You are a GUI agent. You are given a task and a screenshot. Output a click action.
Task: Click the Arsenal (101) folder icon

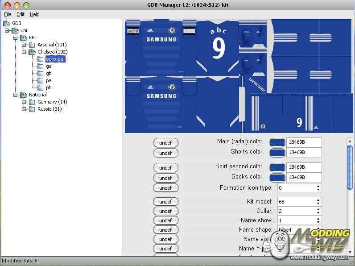coord(32,45)
